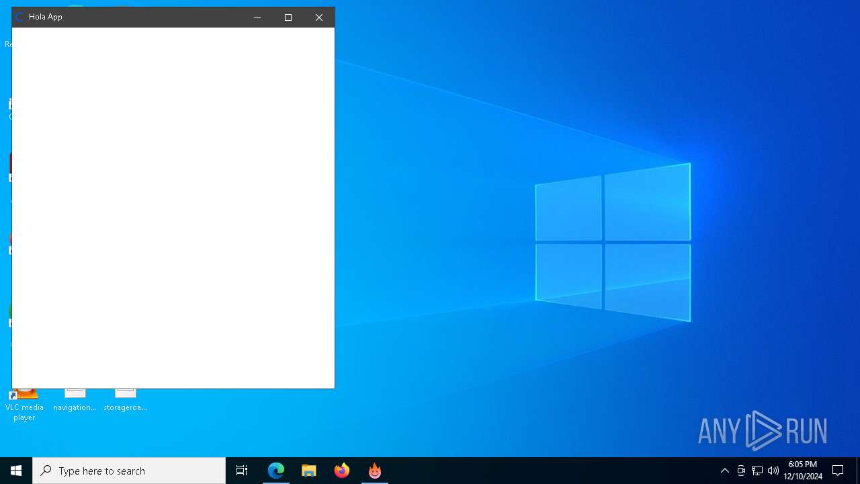Viewport: 860px width, 484px height.
Task: Click the Meet Now tray icon
Action: (741, 471)
